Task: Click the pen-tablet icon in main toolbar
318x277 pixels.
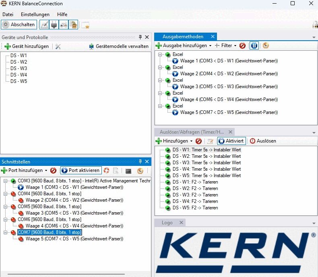Action: [44, 25]
